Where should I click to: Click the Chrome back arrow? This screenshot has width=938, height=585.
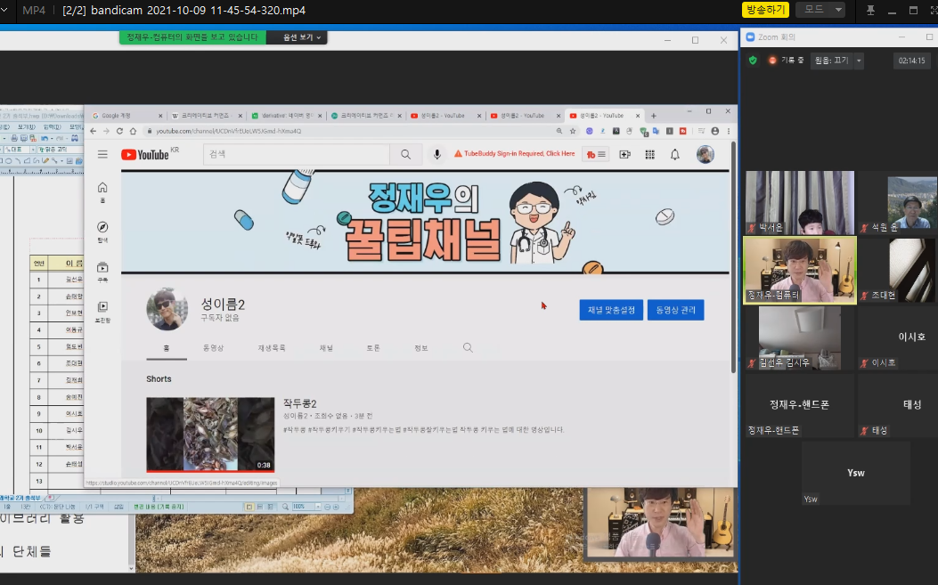pos(94,131)
